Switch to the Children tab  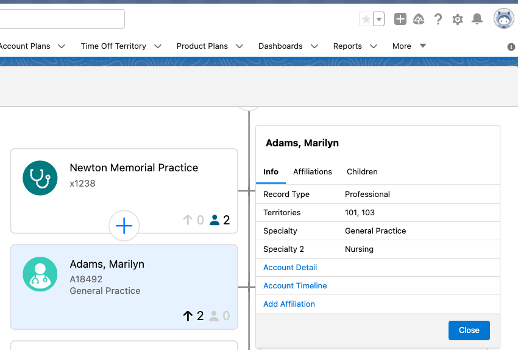(362, 172)
